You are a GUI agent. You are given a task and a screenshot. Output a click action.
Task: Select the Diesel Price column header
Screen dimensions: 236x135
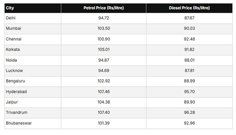[x=189, y=8]
